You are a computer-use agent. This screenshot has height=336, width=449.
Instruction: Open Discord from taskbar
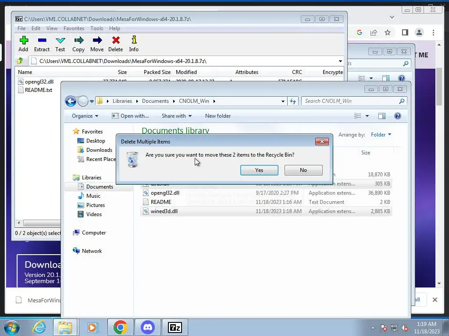click(148, 327)
